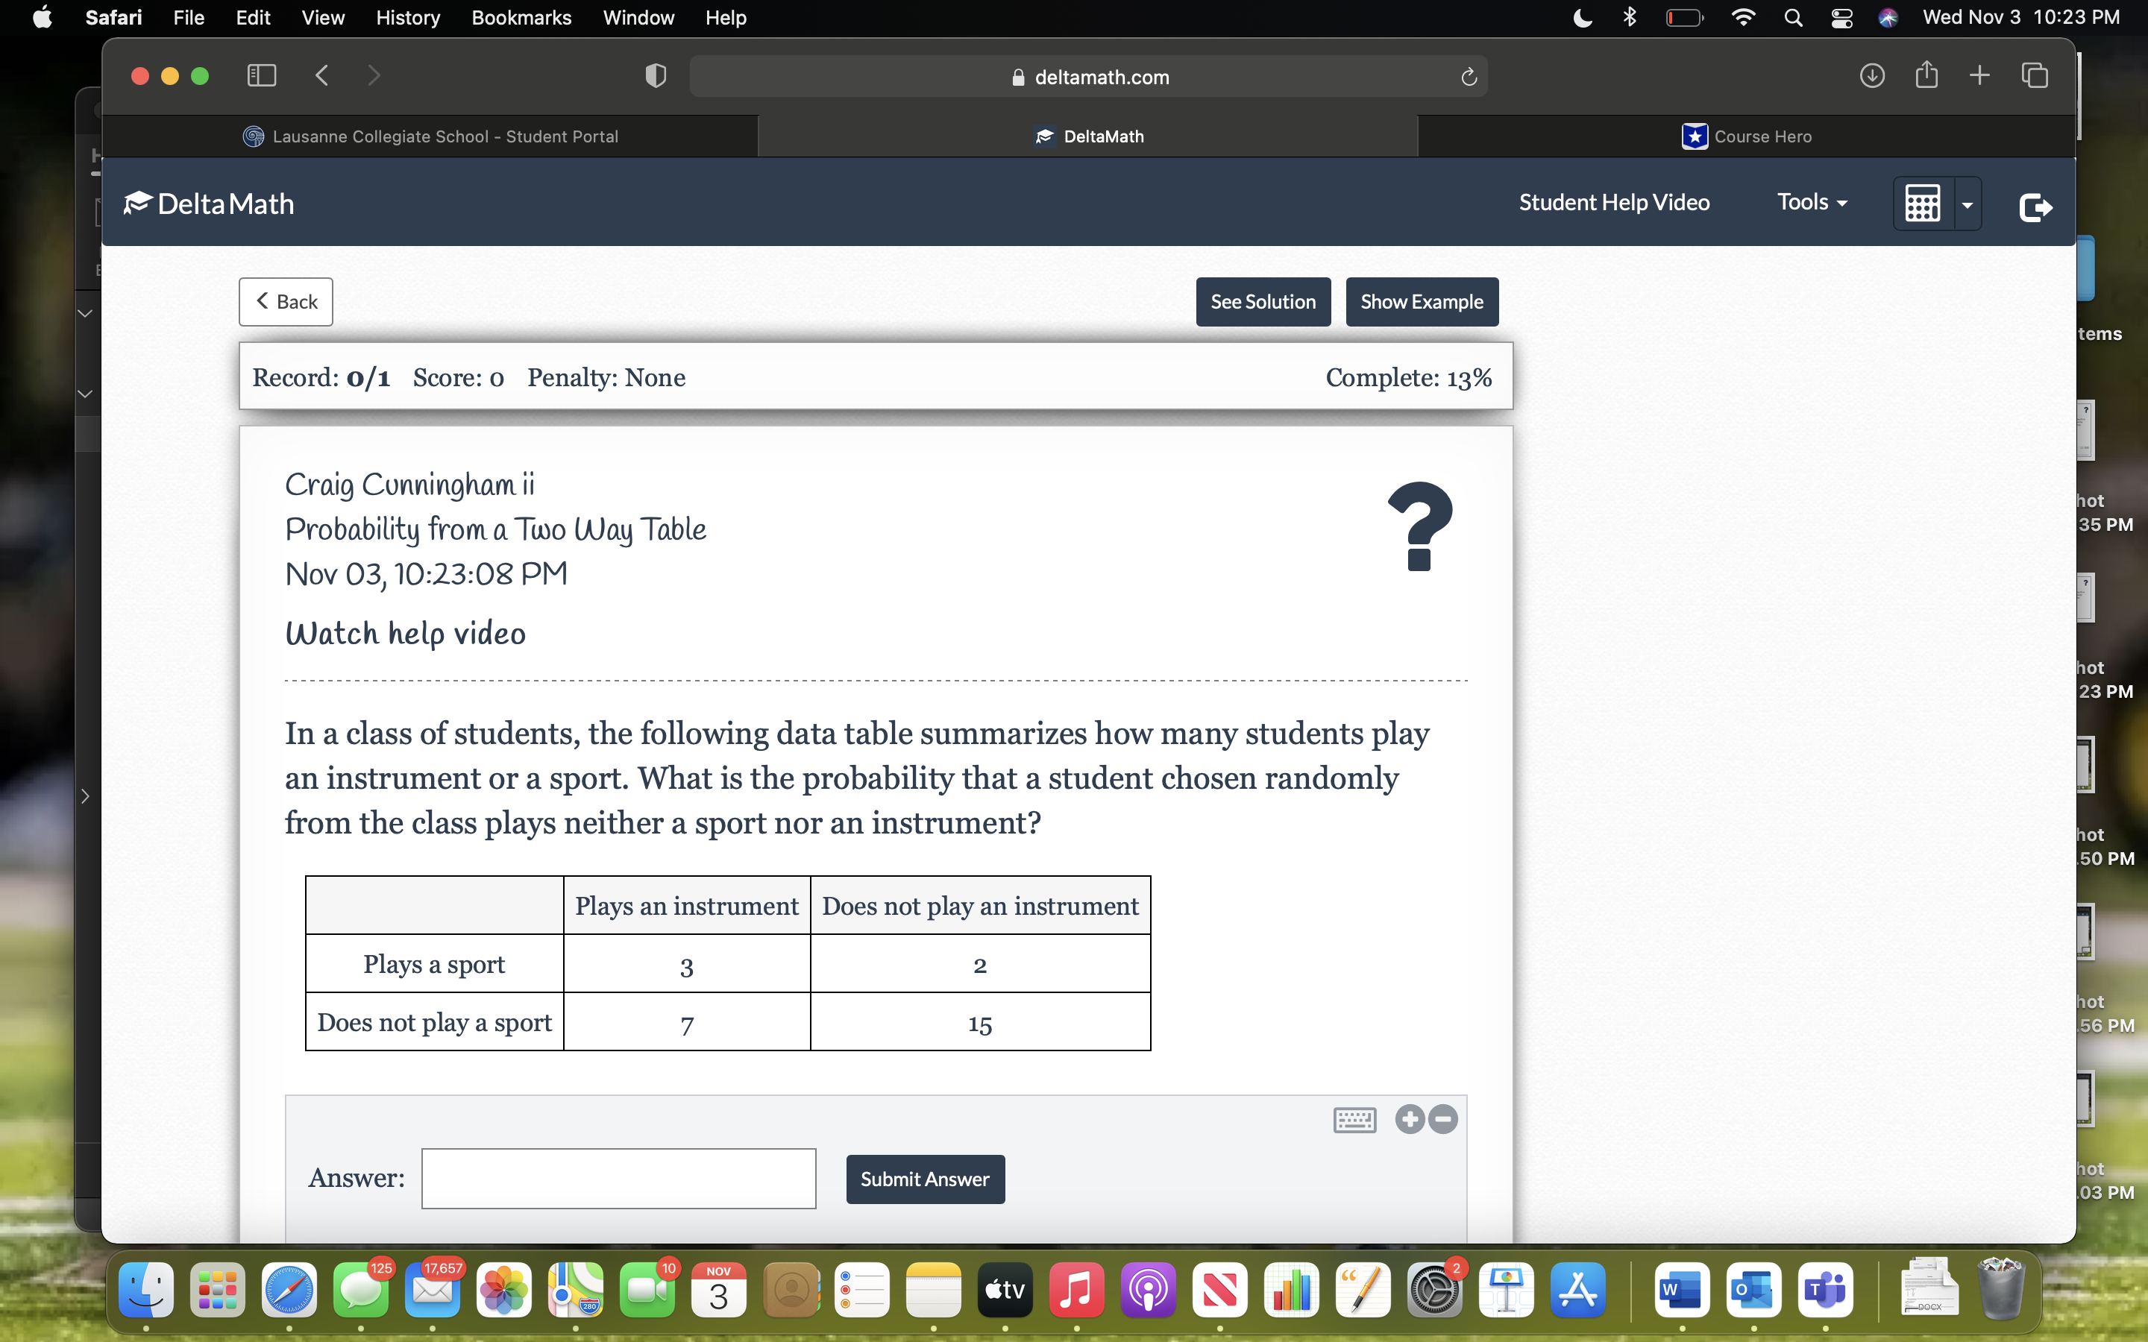
Task: Open the History menu
Action: pos(407,18)
